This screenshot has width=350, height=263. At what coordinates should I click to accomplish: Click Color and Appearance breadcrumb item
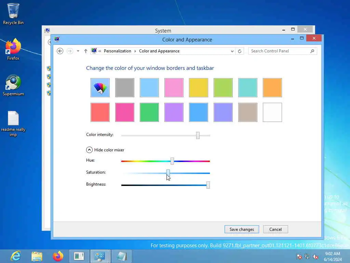pyautogui.click(x=159, y=51)
